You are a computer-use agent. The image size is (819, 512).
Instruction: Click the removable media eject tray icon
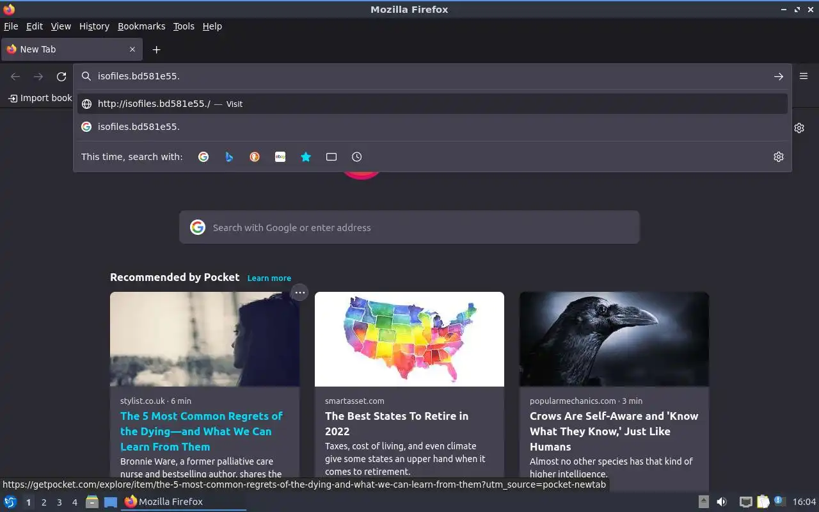(704, 502)
